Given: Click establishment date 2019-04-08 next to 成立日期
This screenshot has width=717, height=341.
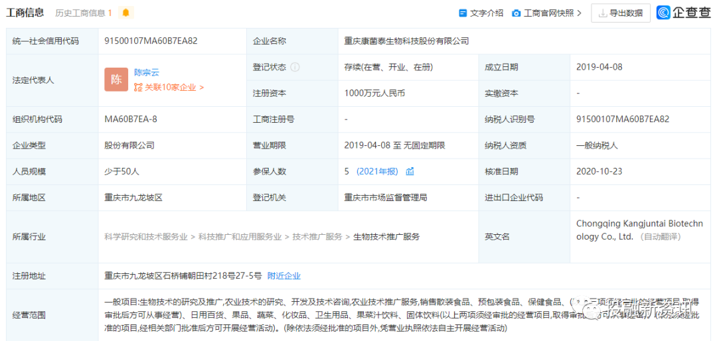Looking at the screenshot, I should tap(599, 67).
